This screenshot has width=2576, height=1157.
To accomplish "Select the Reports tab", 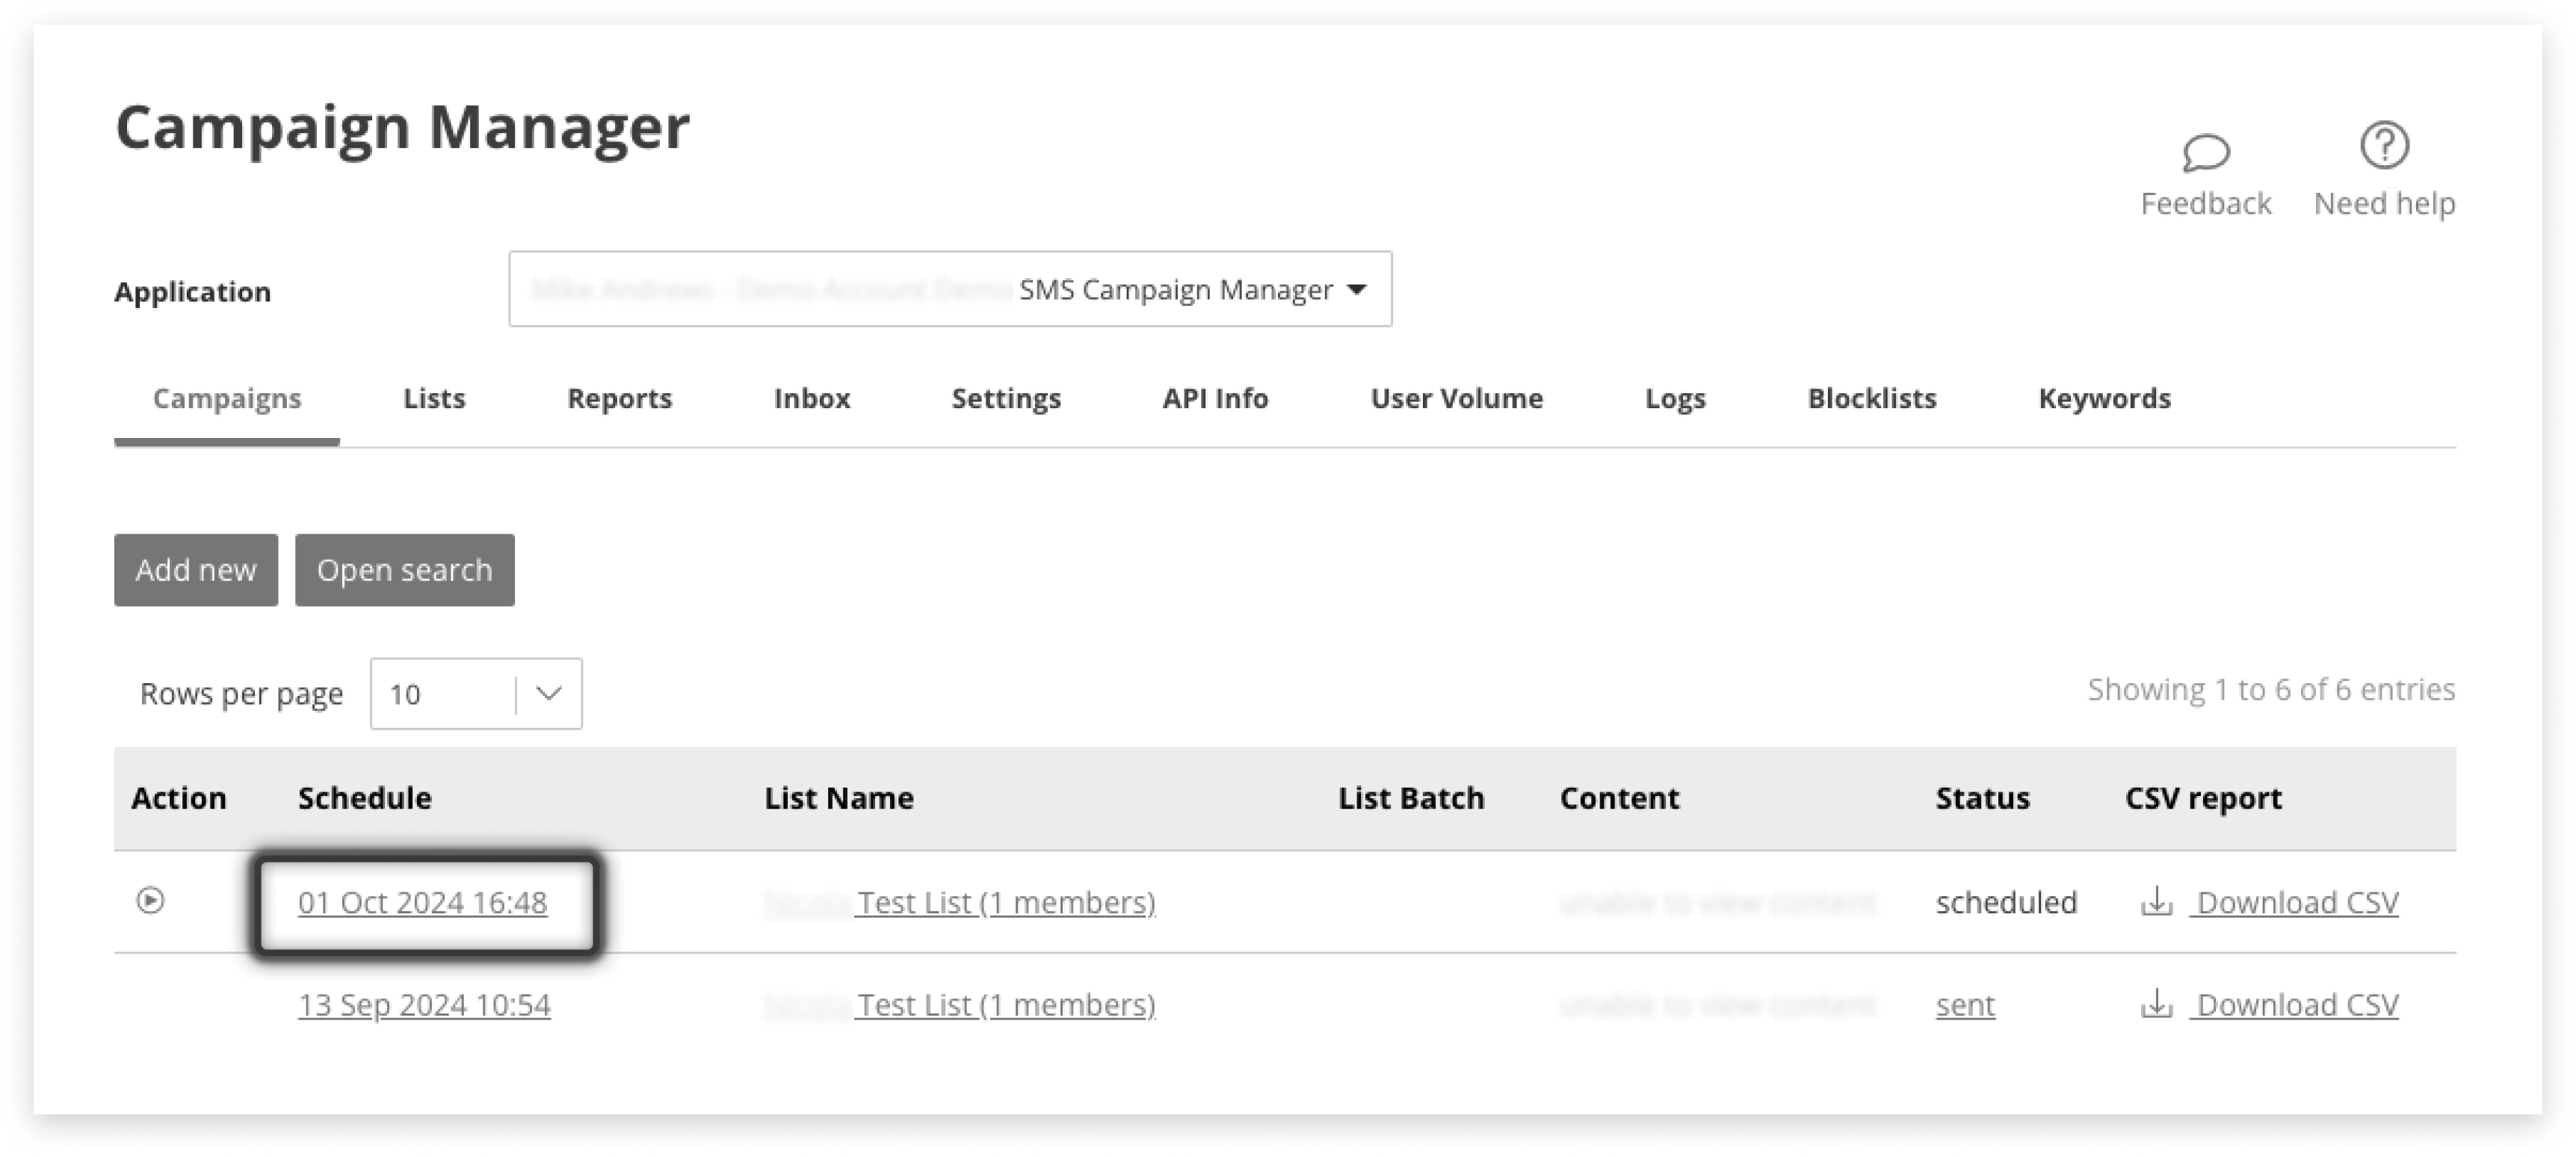I will click(x=619, y=398).
